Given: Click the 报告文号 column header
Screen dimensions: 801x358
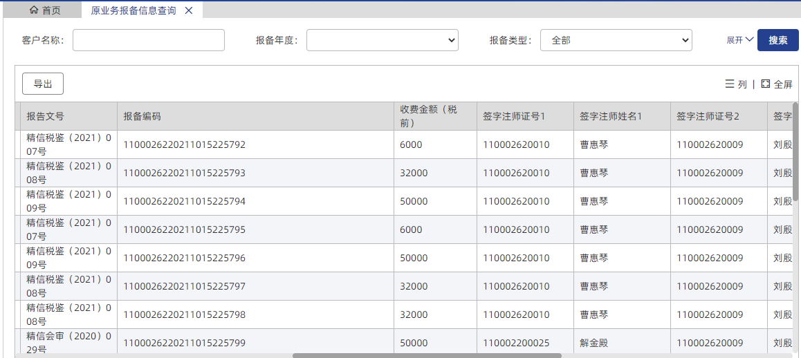Looking at the screenshot, I should pyautogui.click(x=46, y=116).
